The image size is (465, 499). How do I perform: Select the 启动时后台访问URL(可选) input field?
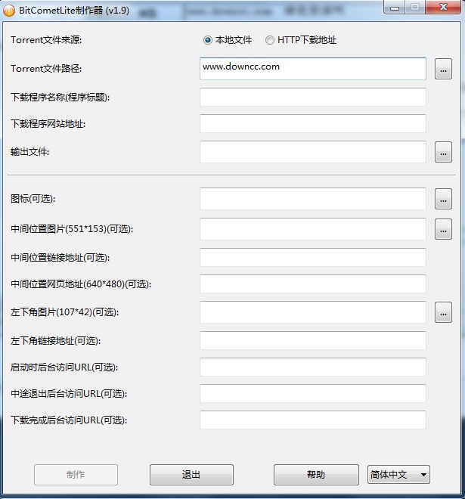pos(312,367)
